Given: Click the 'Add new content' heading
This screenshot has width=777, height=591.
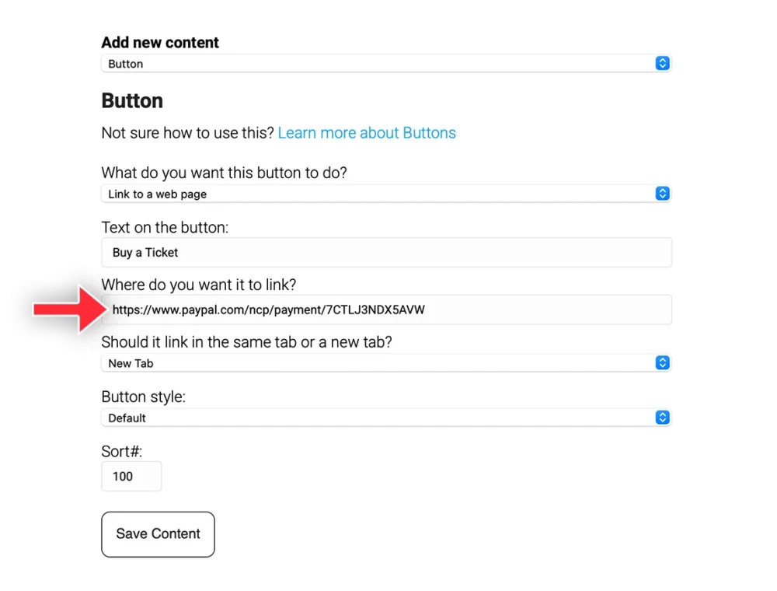Looking at the screenshot, I should [160, 43].
